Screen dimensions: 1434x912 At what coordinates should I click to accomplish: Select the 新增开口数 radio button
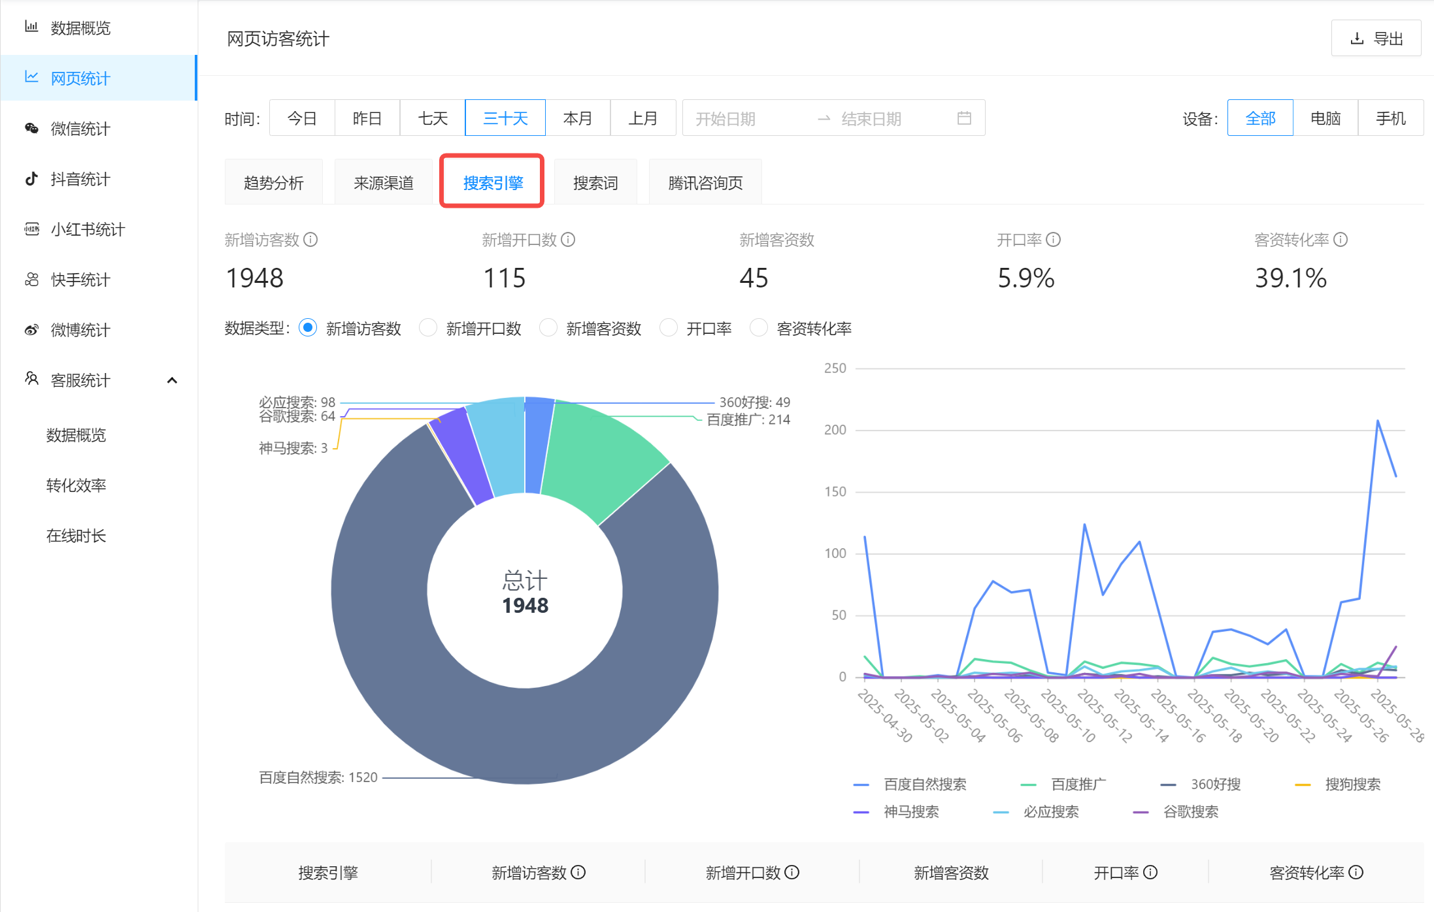(428, 328)
